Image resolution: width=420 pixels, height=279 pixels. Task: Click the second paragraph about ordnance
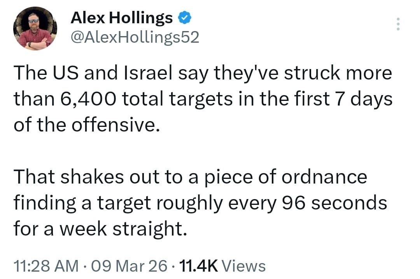coord(200,203)
